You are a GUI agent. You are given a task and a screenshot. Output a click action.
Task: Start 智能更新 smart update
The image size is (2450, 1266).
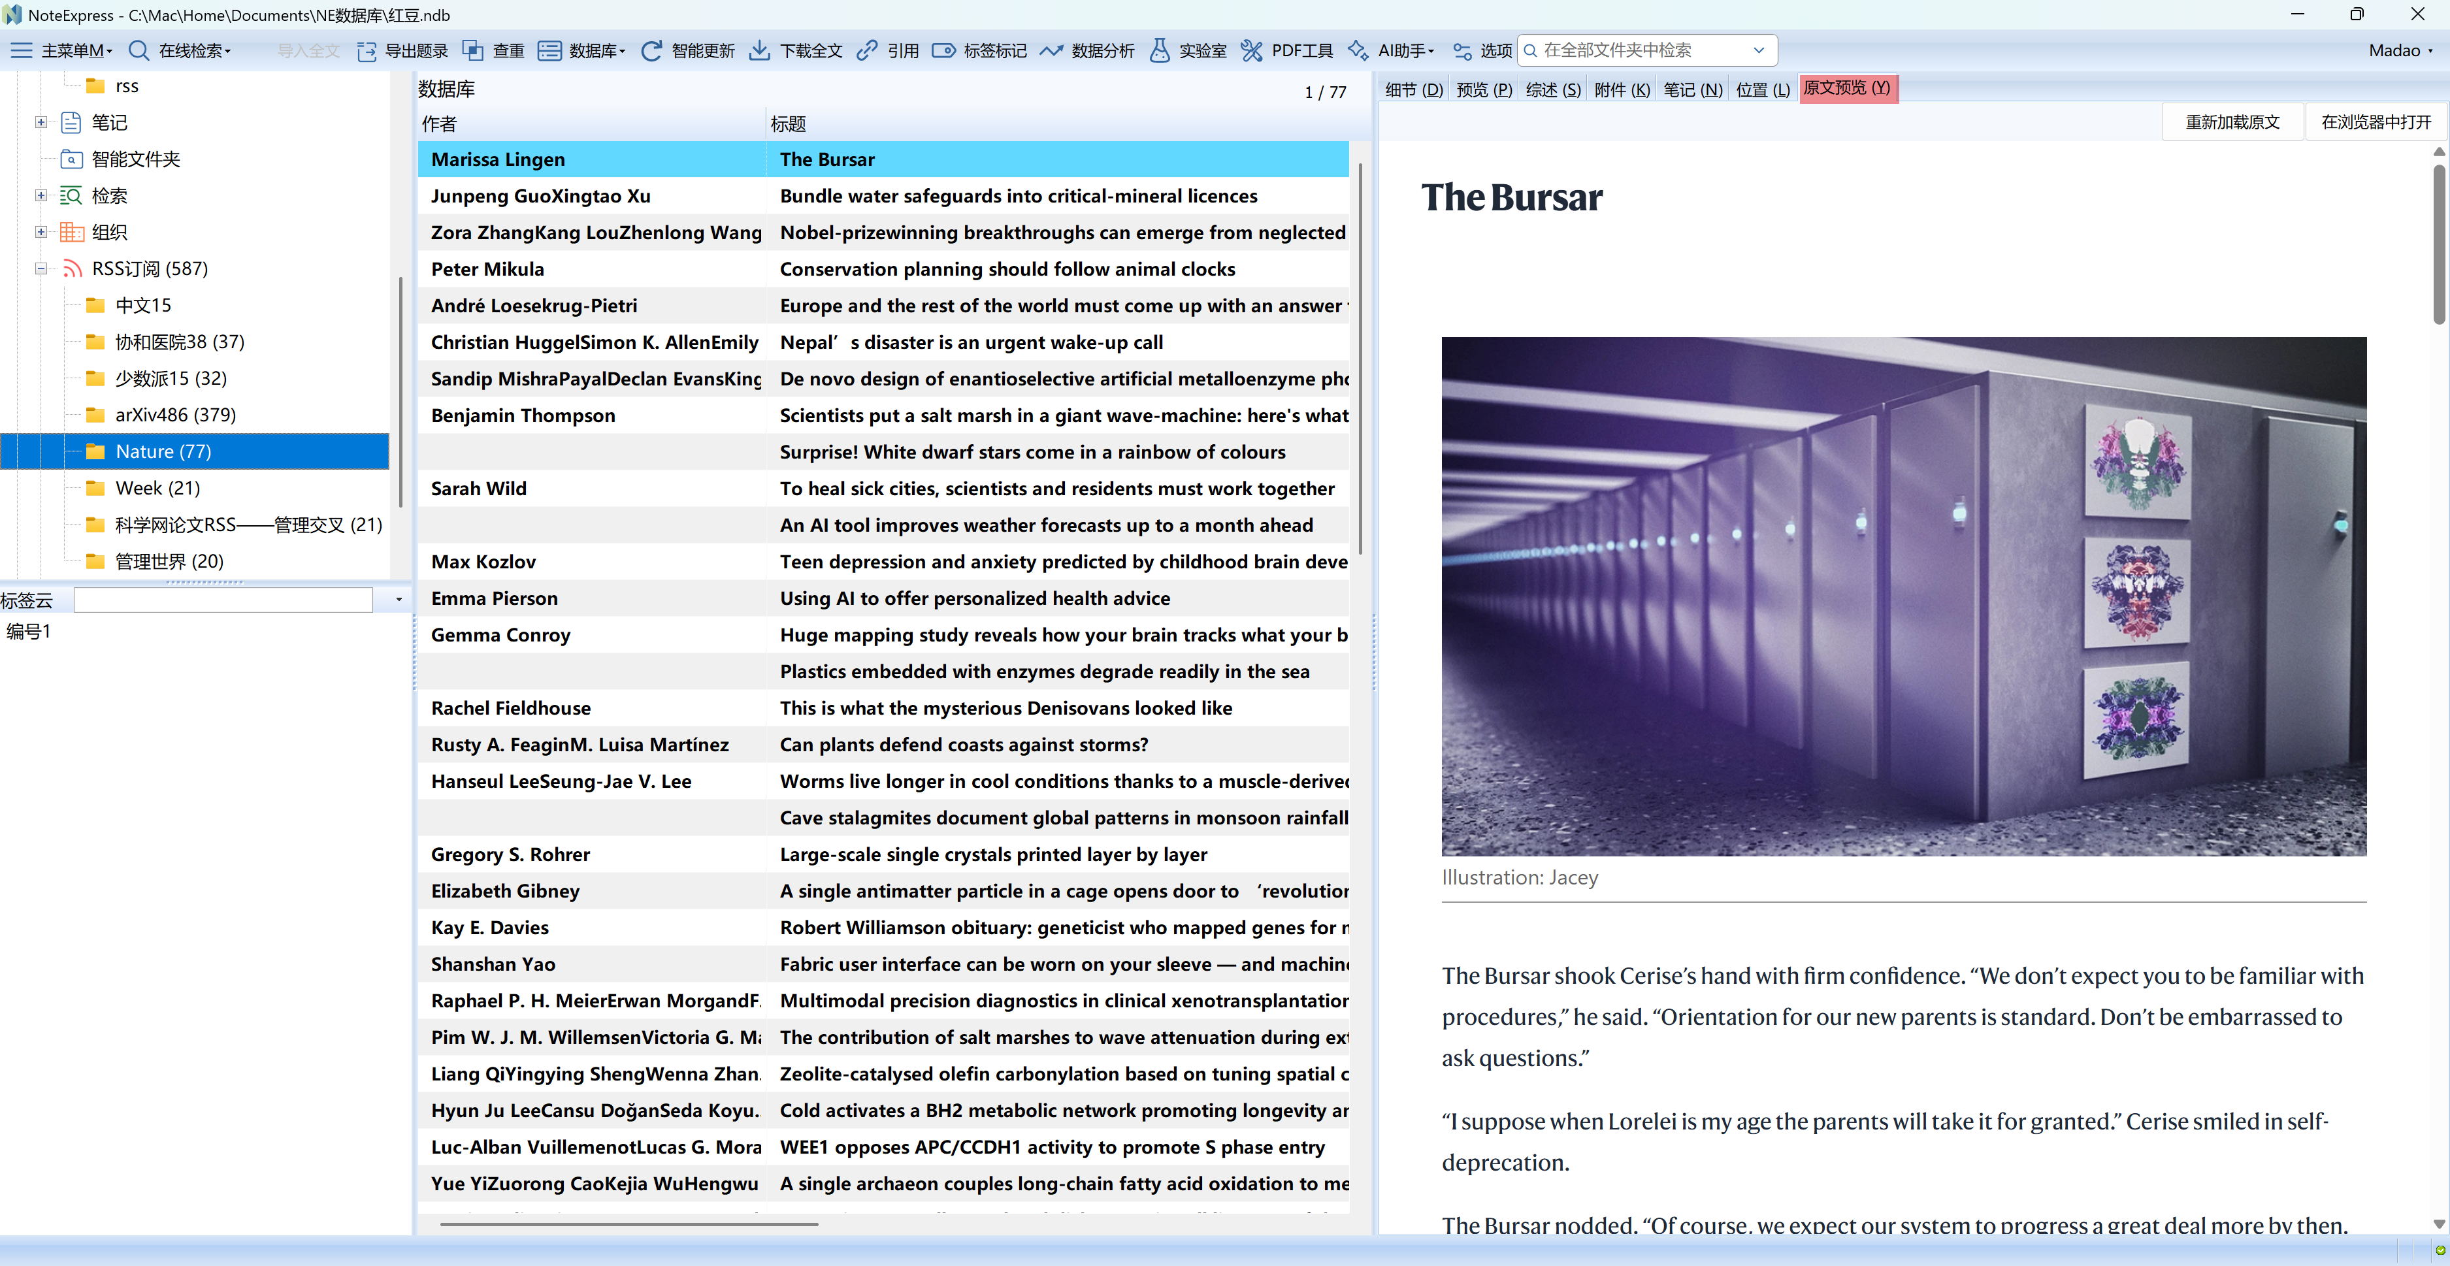click(688, 50)
